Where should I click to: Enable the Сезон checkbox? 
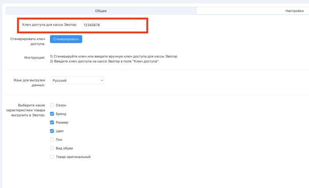coord(52,105)
